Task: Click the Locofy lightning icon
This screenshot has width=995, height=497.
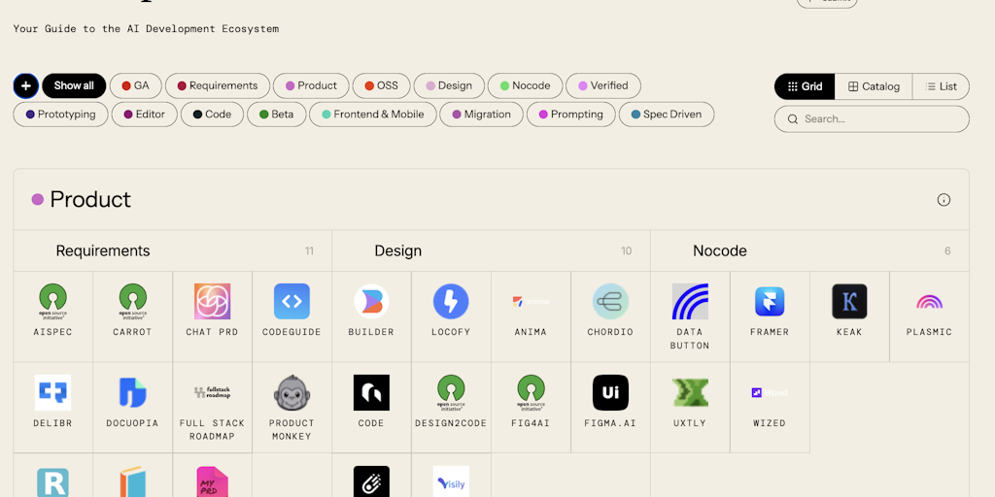Action: point(451,301)
